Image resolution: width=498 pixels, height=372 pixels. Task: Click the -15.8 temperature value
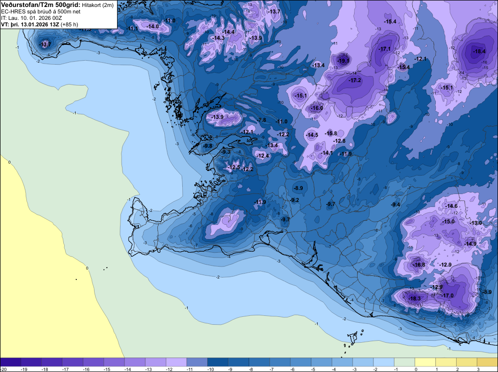(331, 133)
